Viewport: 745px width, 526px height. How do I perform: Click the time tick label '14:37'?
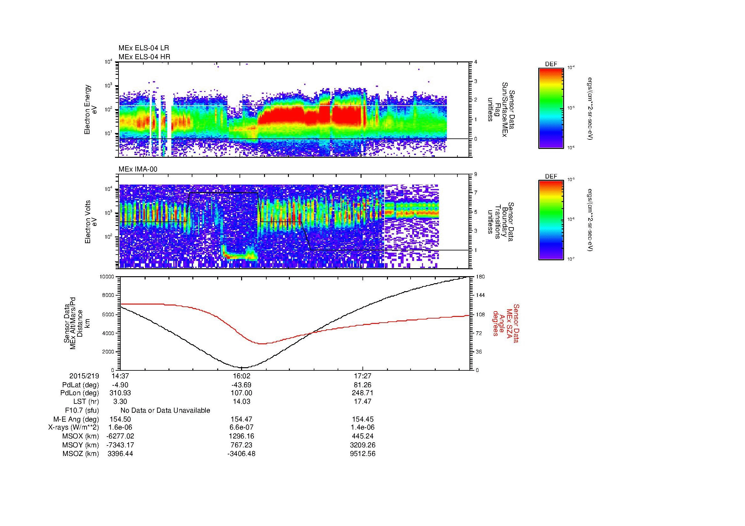pyautogui.click(x=120, y=376)
